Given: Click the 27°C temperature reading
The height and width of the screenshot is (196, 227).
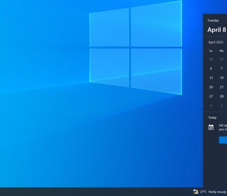Looking at the screenshot, I should click(203, 192).
